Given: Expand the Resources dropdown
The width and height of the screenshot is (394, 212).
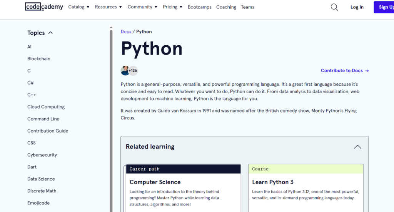Looking at the screenshot, I should click(x=108, y=7).
